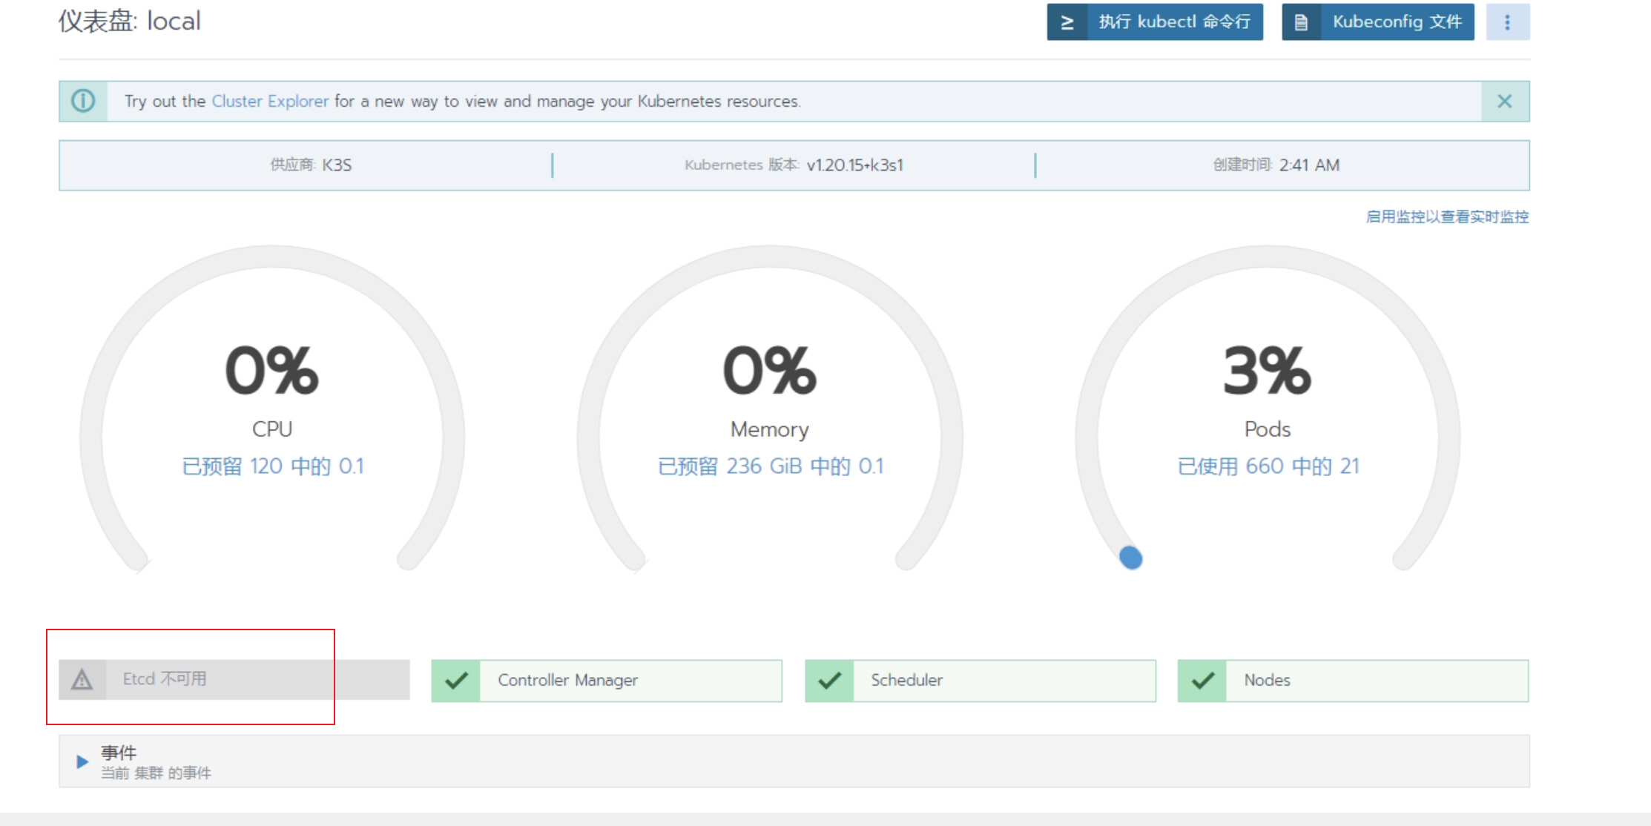Enable monitoring via the 启用监控以查看实时监控 link

coord(1447,217)
